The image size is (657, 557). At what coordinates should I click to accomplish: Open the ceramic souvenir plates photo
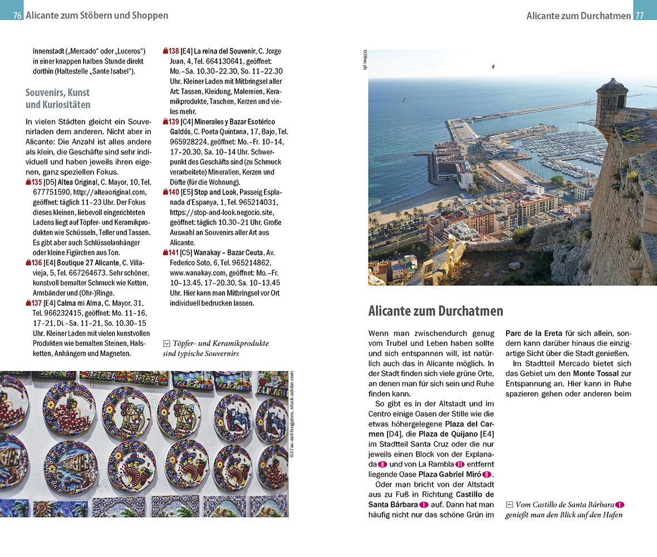tap(144, 444)
